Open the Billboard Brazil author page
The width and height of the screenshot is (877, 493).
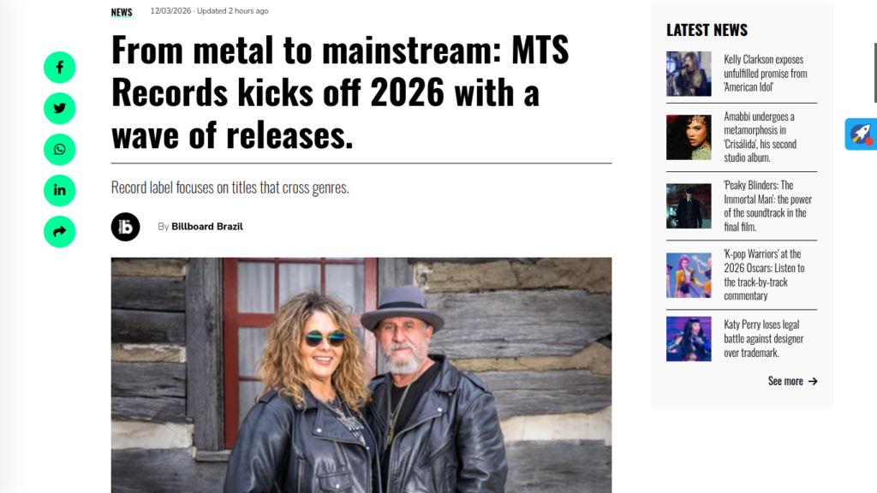(207, 226)
